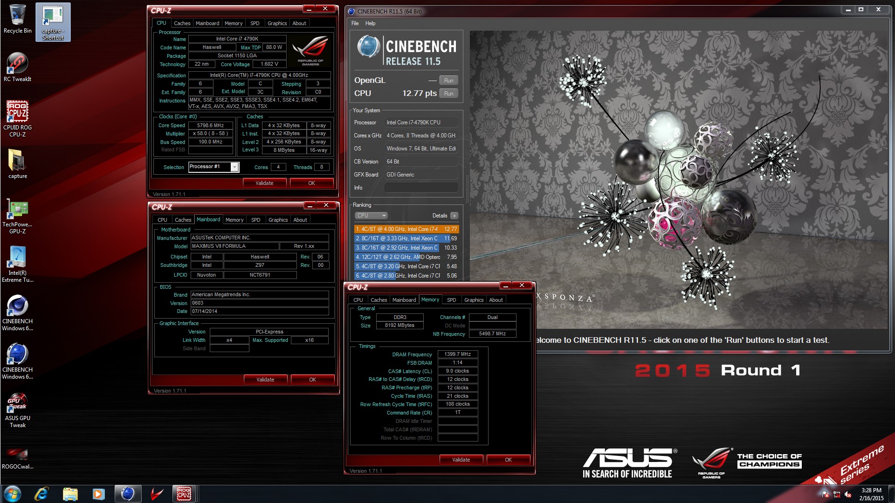Launch RC TweakIt desktop icon

[x=17, y=67]
